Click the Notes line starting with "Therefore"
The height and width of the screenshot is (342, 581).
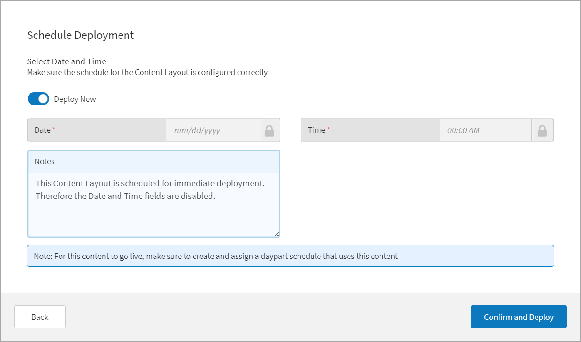[125, 196]
